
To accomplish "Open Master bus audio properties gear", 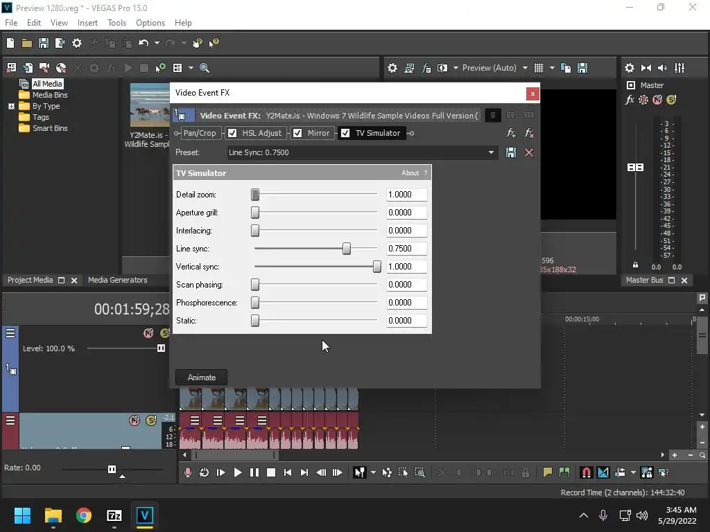I will (629, 68).
